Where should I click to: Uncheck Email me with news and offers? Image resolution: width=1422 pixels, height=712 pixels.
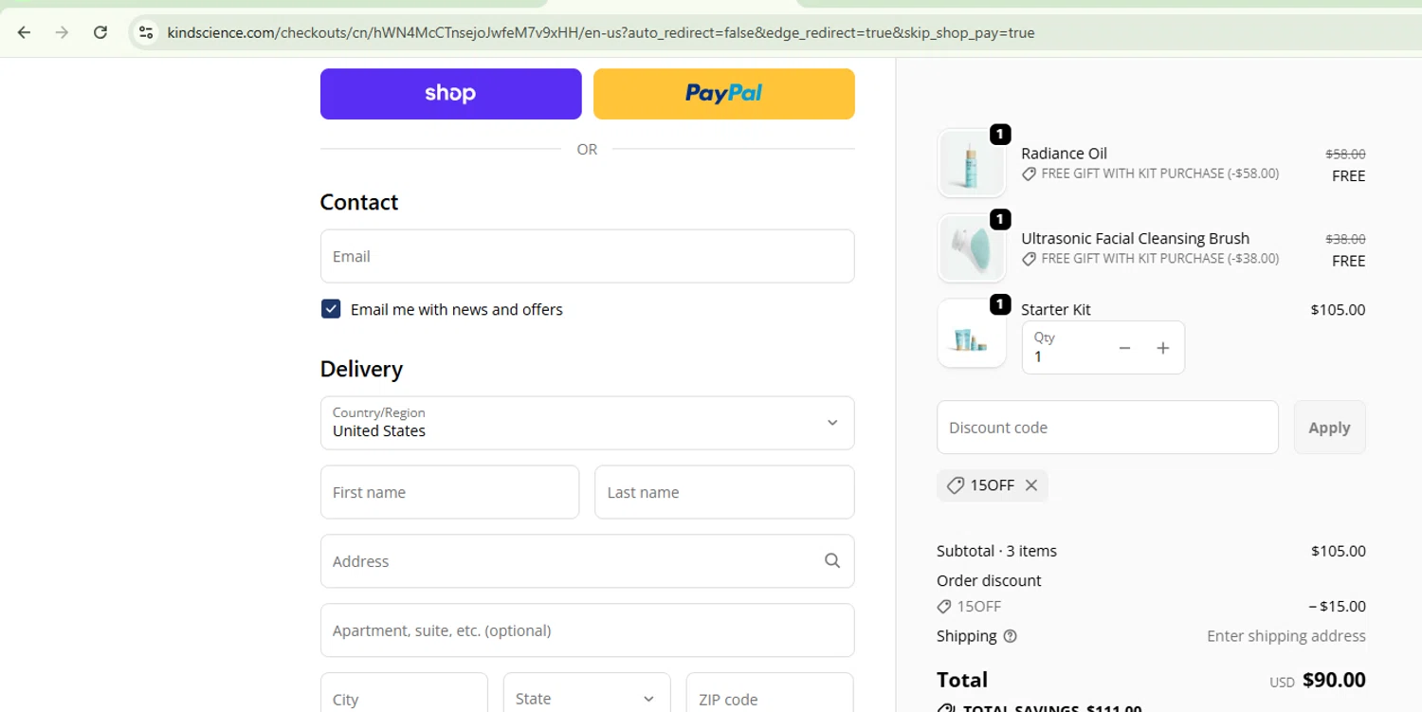click(x=331, y=309)
